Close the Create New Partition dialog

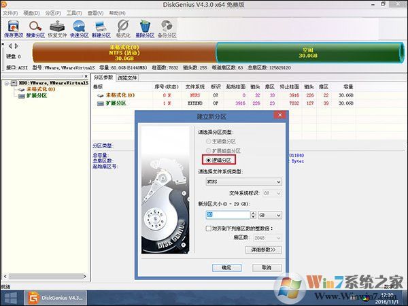click(x=280, y=115)
